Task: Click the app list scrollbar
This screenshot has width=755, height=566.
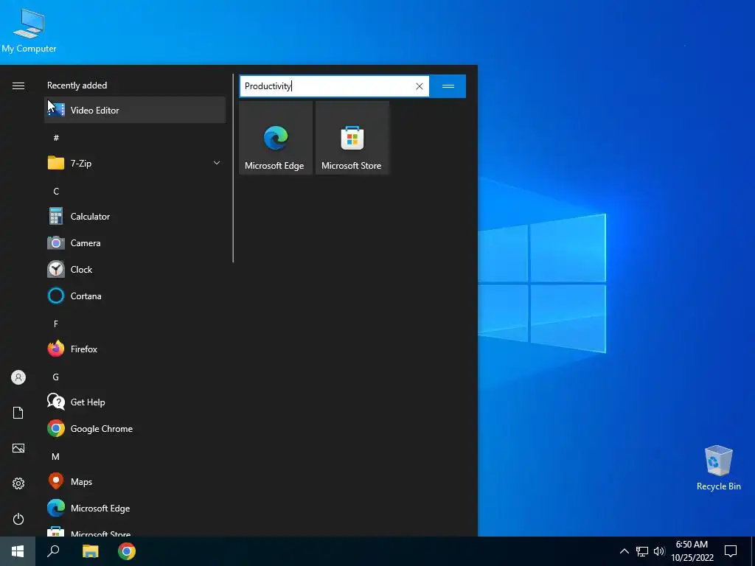Action: pos(233,168)
